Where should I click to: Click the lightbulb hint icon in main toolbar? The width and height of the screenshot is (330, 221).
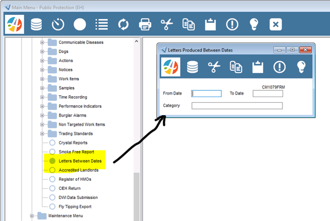pyautogui.click(x=254, y=24)
